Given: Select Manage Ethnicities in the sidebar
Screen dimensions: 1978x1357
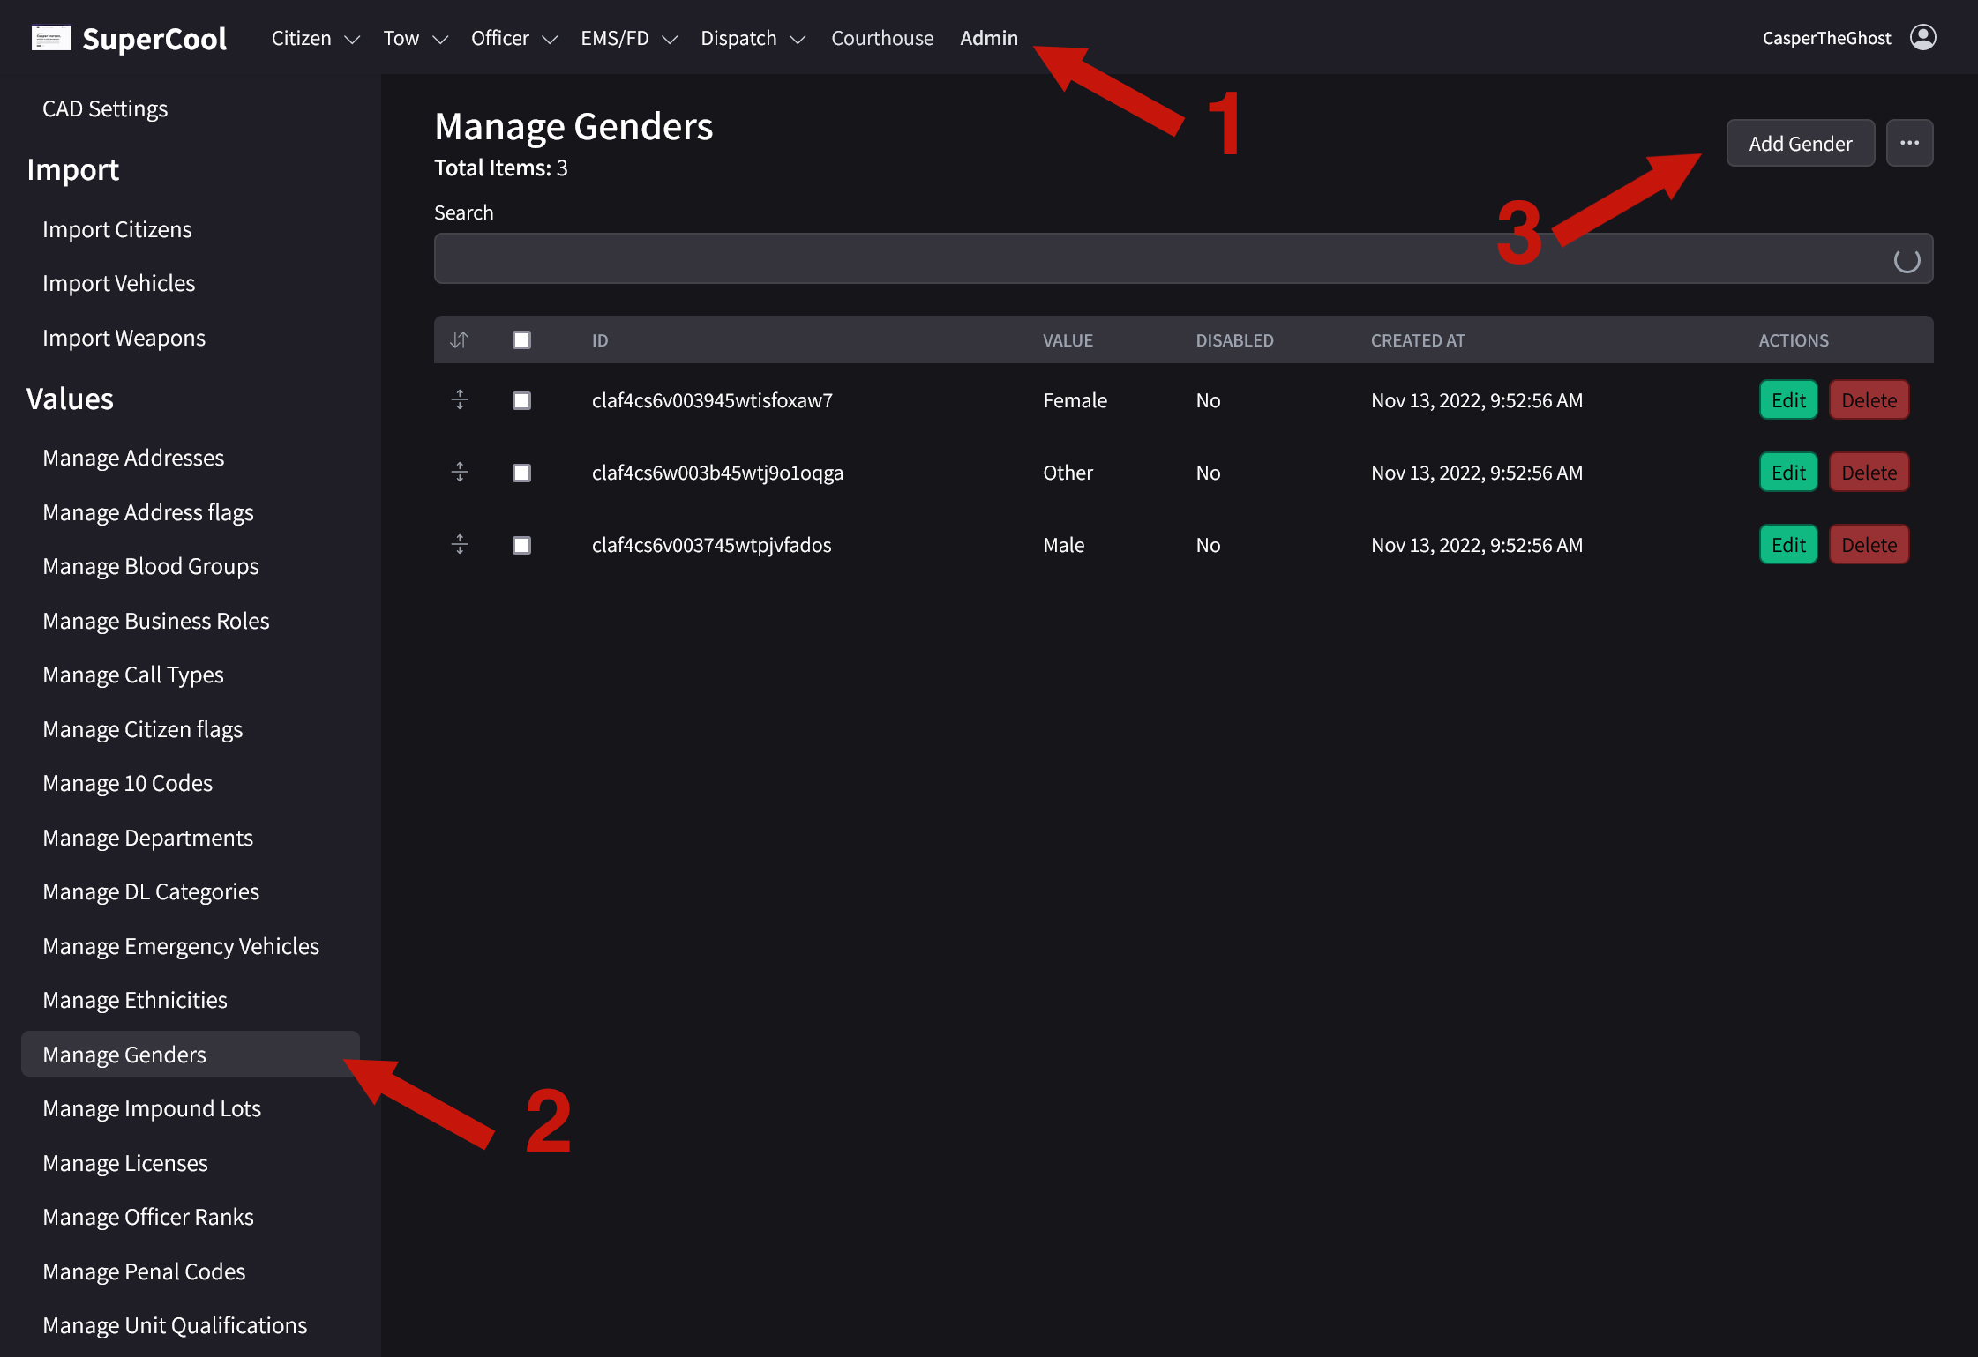Looking at the screenshot, I should click(134, 999).
